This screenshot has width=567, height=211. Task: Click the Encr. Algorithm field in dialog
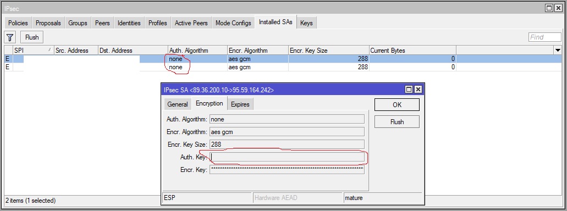pyautogui.click(x=287, y=132)
